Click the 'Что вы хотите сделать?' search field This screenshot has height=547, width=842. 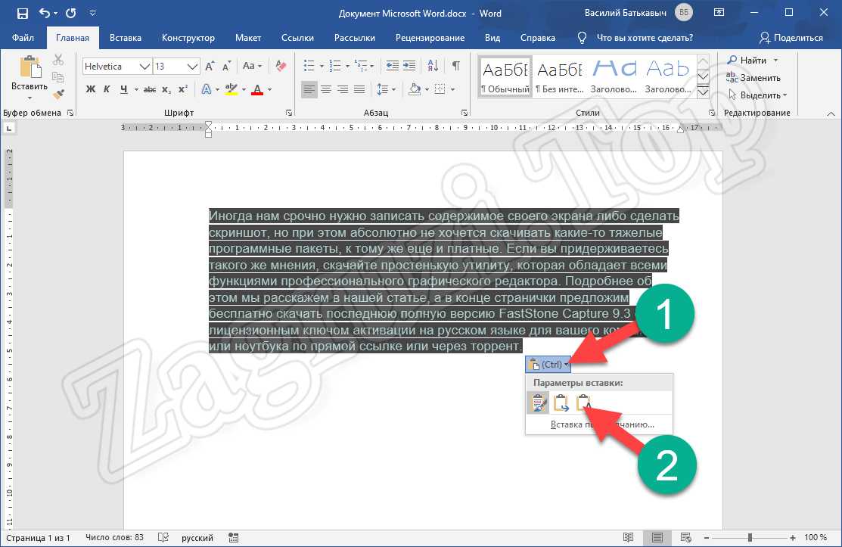pos(645,38)
